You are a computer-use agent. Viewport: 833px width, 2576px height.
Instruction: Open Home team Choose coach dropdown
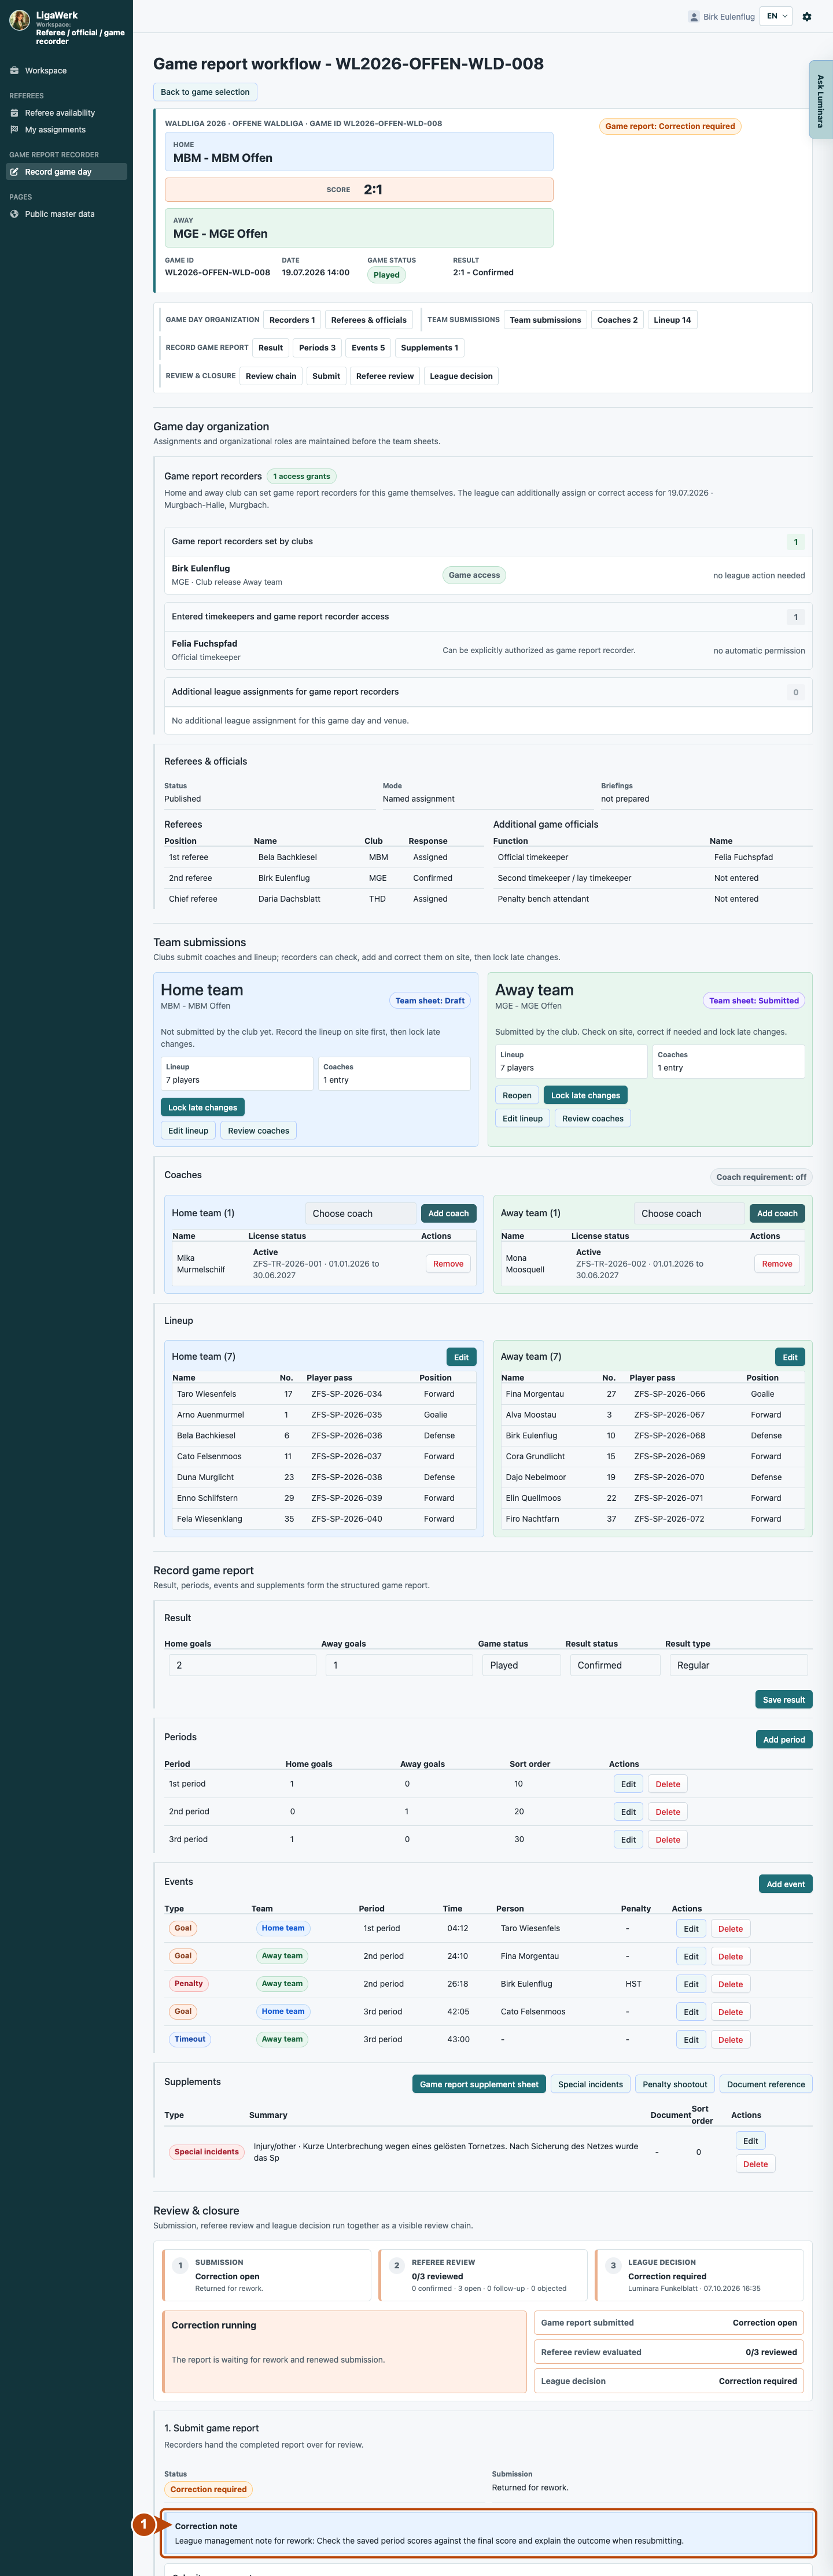pyautogui.click(x=360, y=1213)
